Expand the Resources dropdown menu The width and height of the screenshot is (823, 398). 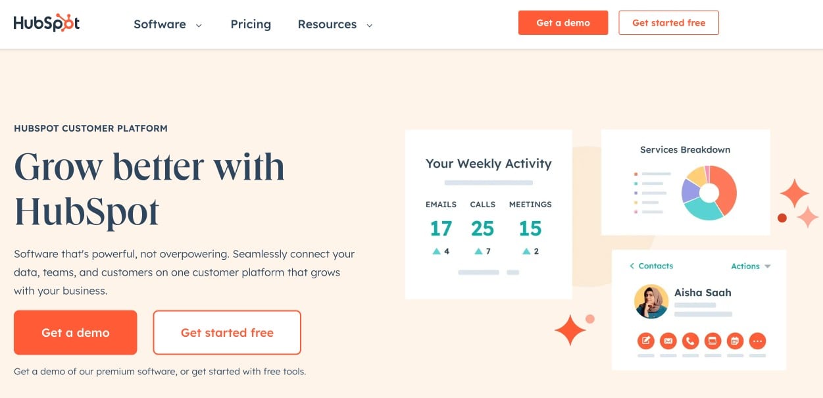coord(335,24)
